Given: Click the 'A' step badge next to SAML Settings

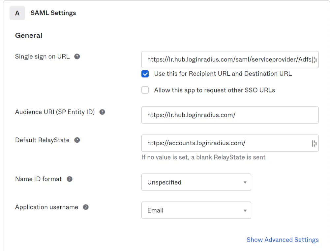Looking at the screenshot, I should pyautogui.click(x=17, y=13).
